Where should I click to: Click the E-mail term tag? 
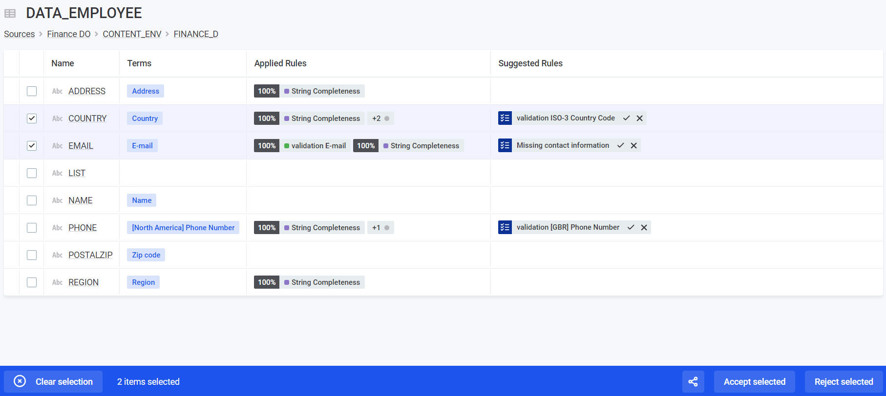coord(142,146)
